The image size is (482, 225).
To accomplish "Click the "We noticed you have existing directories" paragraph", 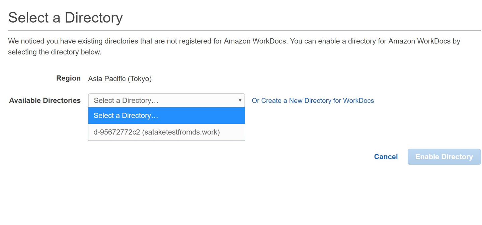I will click(x=234, y=41).
